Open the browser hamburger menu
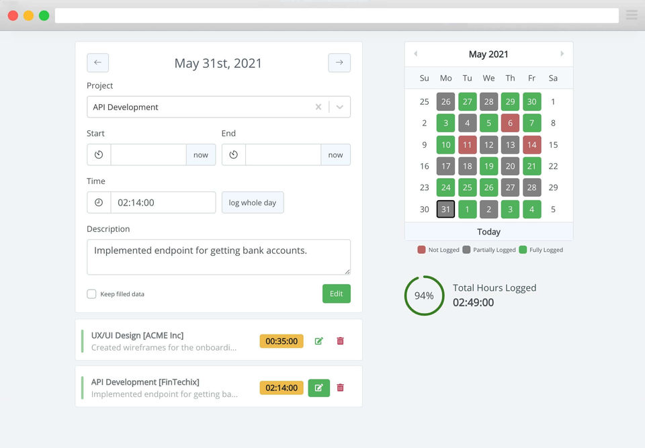 [632, 15]
